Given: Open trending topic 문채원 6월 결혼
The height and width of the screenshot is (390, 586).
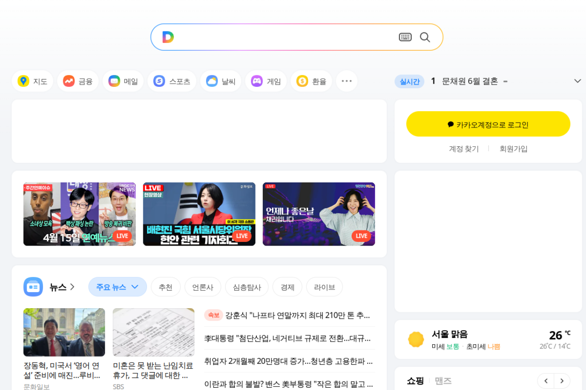Looking at the screenshot, I should pyautogui.click(x=470, y=81).
